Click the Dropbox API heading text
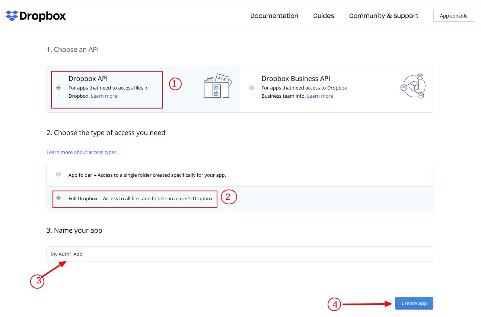The image size is (481, 317). (x=88, y=79)
